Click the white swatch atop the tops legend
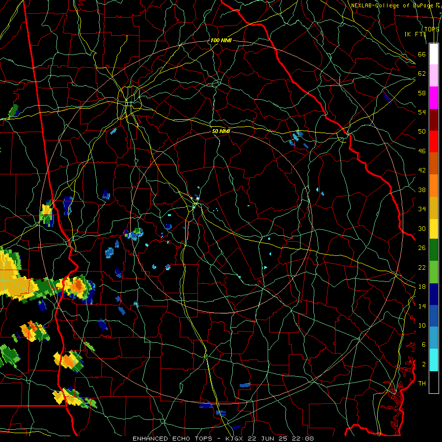The height and width of the screenshot is (442, 442). click(x=434, y=54)
